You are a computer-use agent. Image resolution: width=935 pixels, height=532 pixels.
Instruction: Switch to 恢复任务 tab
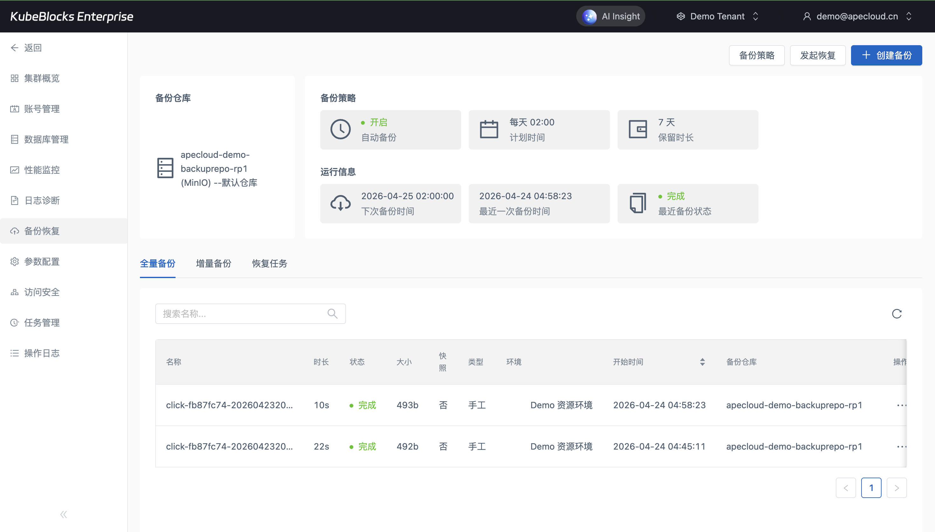(x=269, y=263)
